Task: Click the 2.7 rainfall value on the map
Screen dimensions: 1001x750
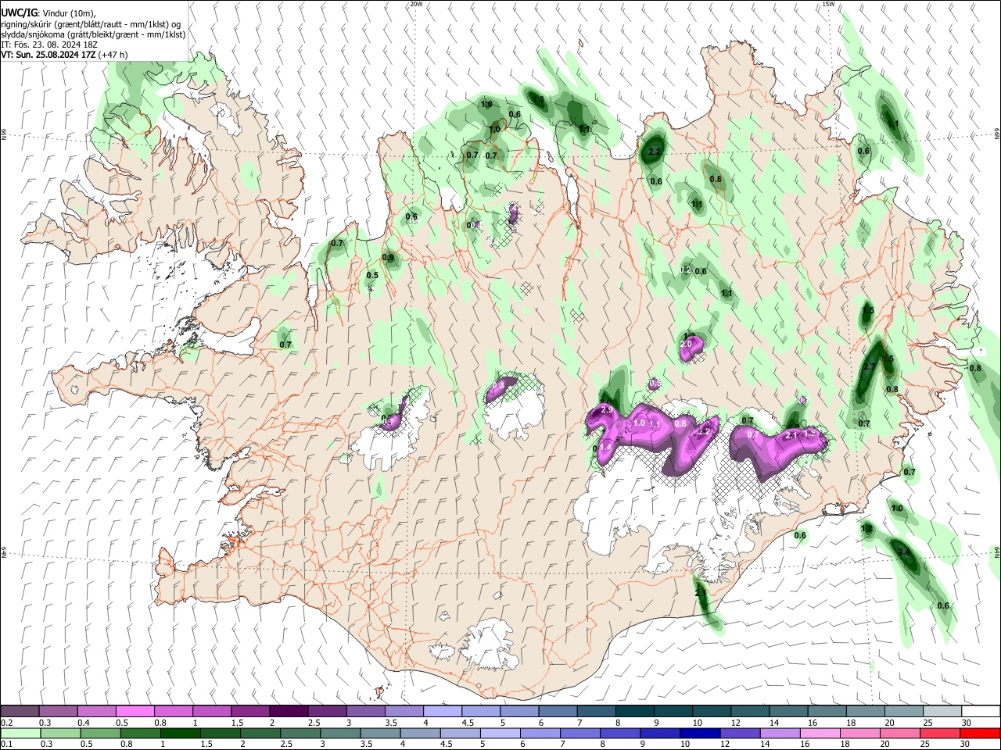Action: click(869, 367)
